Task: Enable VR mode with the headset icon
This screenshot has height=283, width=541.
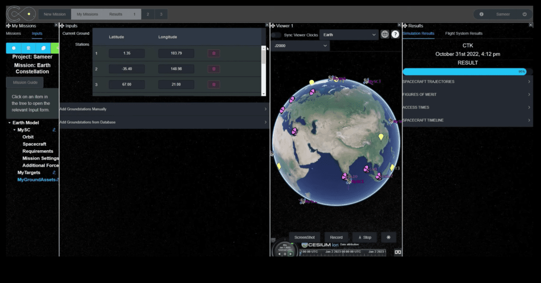Action: 398,252
